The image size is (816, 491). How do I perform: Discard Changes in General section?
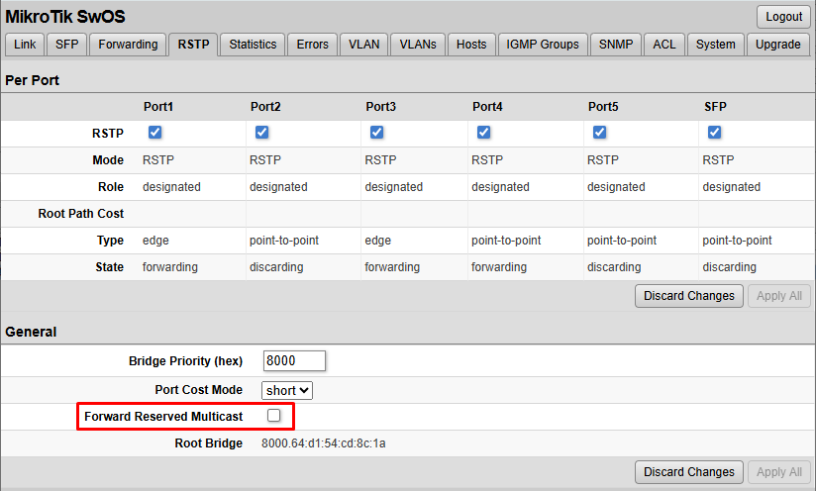(x=689, y=472)
